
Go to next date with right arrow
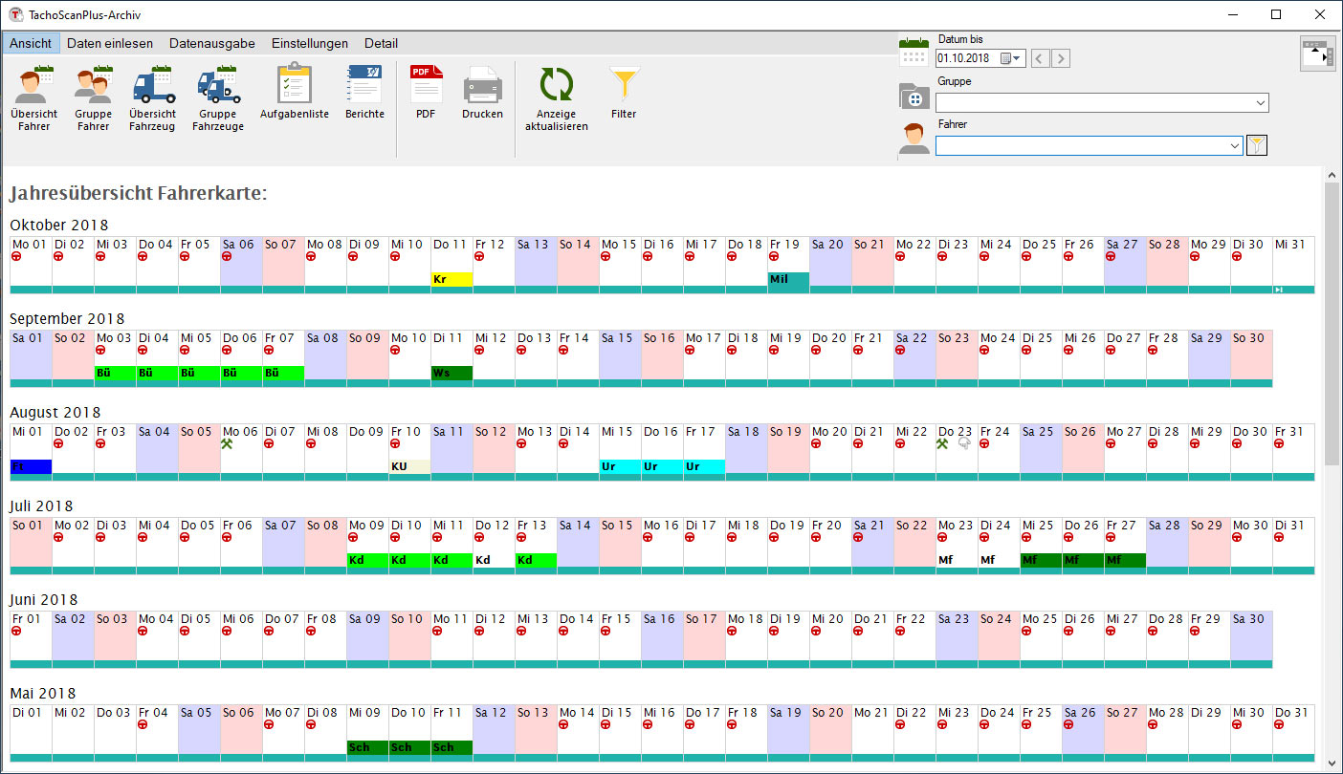(1061, 58)
